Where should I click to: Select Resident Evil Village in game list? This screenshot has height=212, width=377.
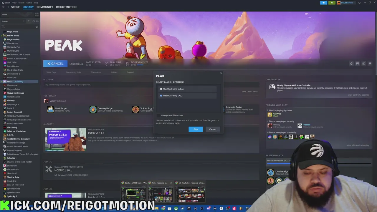(x=16, y=143)
